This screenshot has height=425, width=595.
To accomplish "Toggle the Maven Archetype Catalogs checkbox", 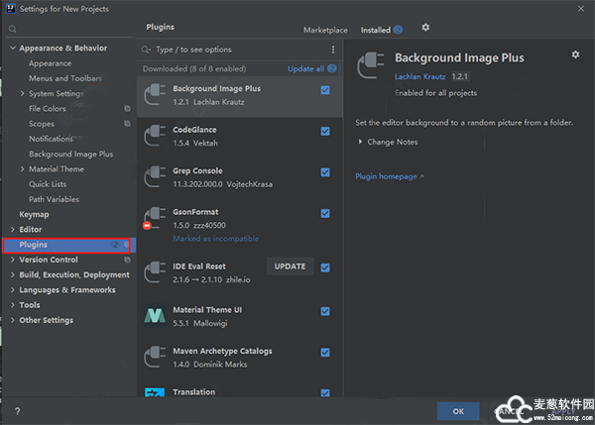I will (x=325, y=352).
